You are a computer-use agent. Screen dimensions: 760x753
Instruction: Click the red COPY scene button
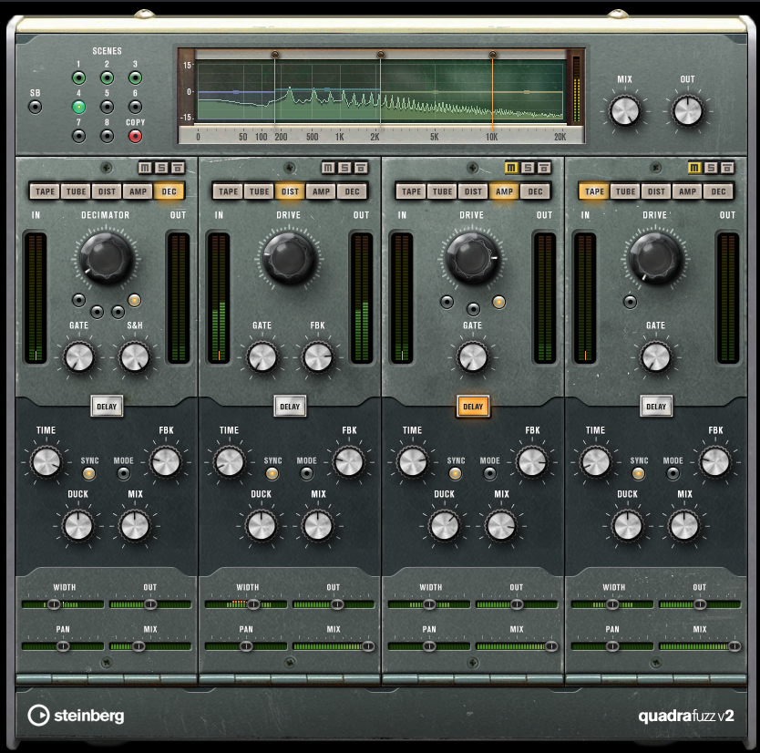coord(135,136)
